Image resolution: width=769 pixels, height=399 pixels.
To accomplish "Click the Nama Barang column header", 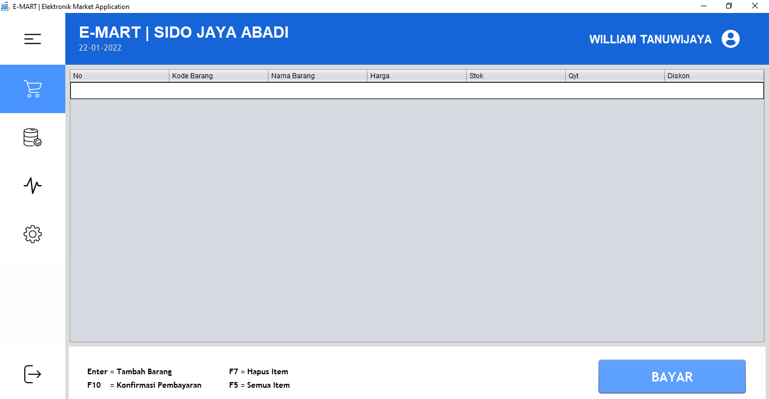I will [318, 76].
